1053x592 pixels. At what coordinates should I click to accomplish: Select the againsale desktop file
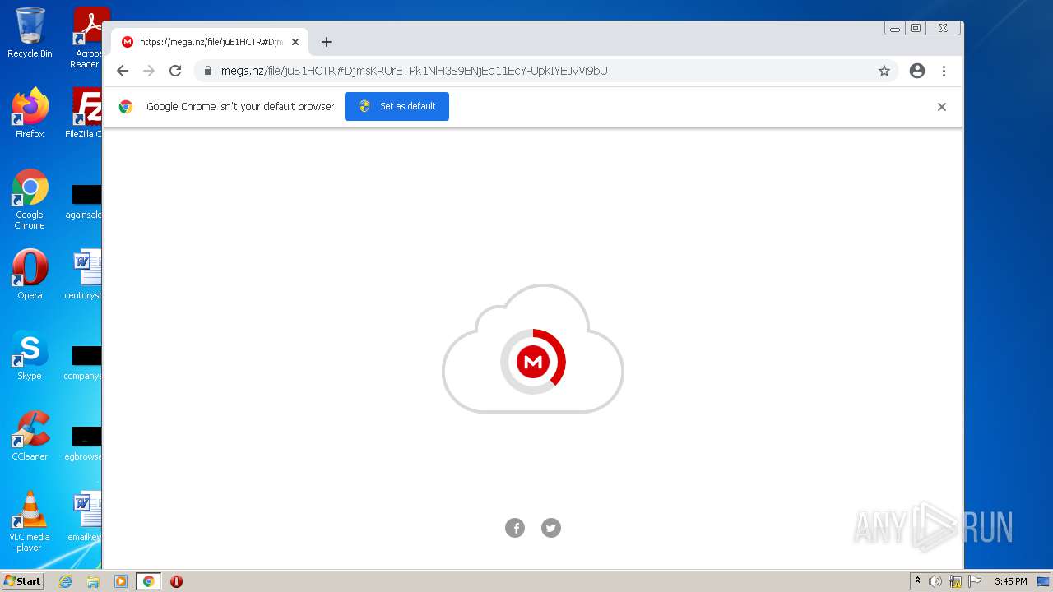tap(85, 202)
